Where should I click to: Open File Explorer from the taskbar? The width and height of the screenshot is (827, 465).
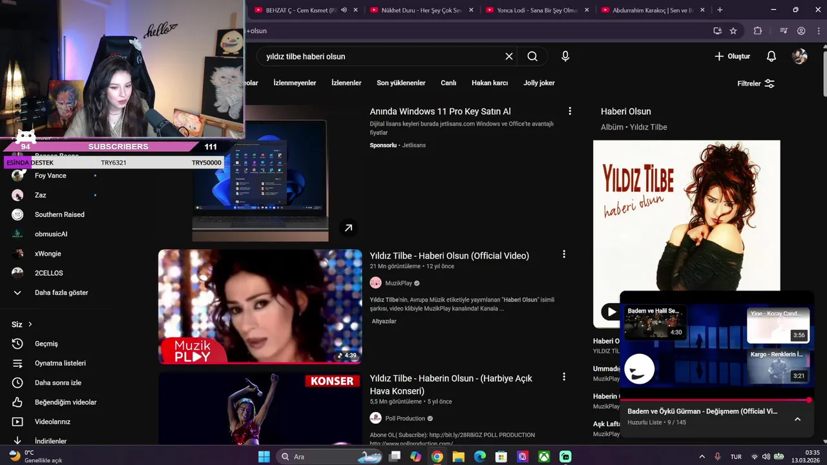458,457
